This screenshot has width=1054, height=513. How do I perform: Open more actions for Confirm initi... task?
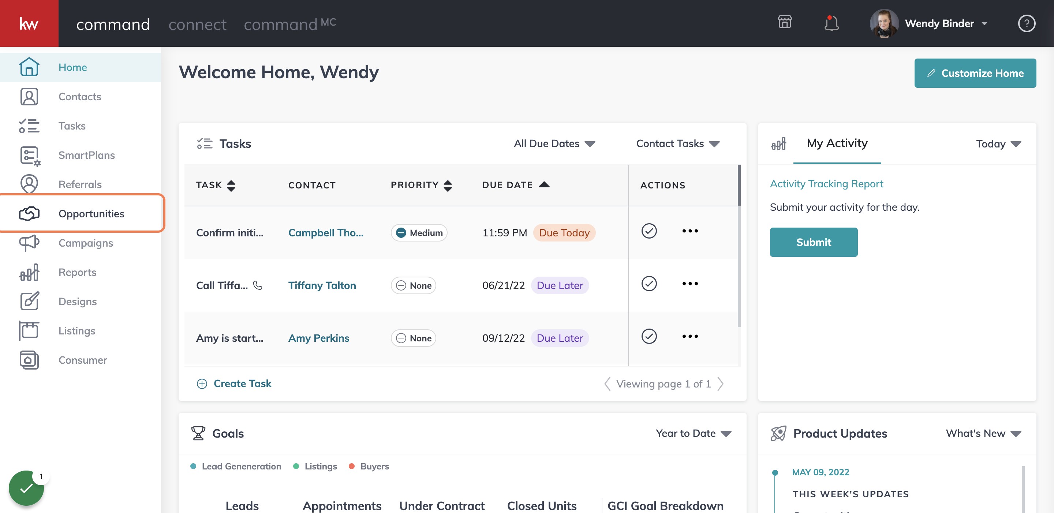point(690,231)
